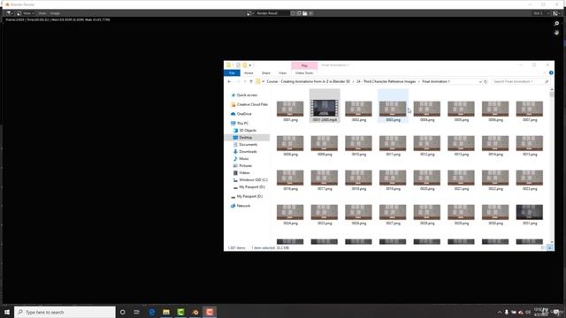Image resolution: width=566 pixels, height=318 pixels.
Task: Click the pan hand gizmo in Blender viewer
Action: click(x=556, y=33)
